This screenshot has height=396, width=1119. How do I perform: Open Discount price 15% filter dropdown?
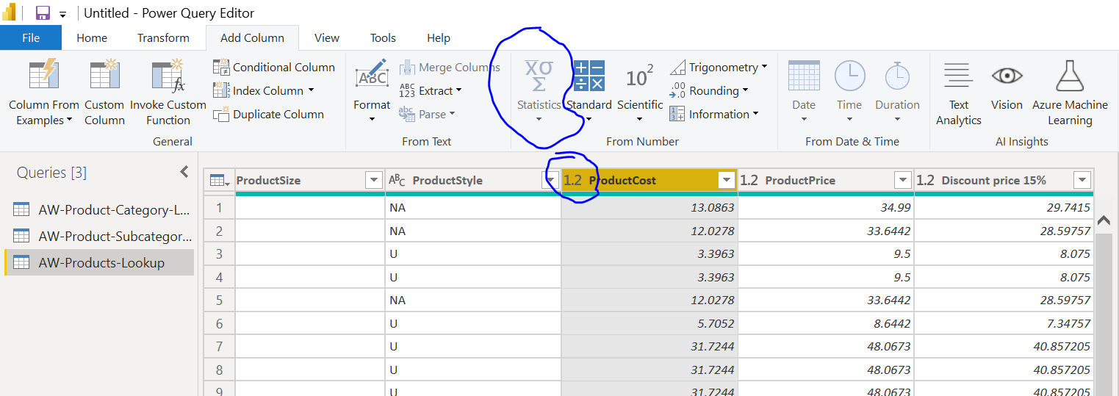(1082, 180)
